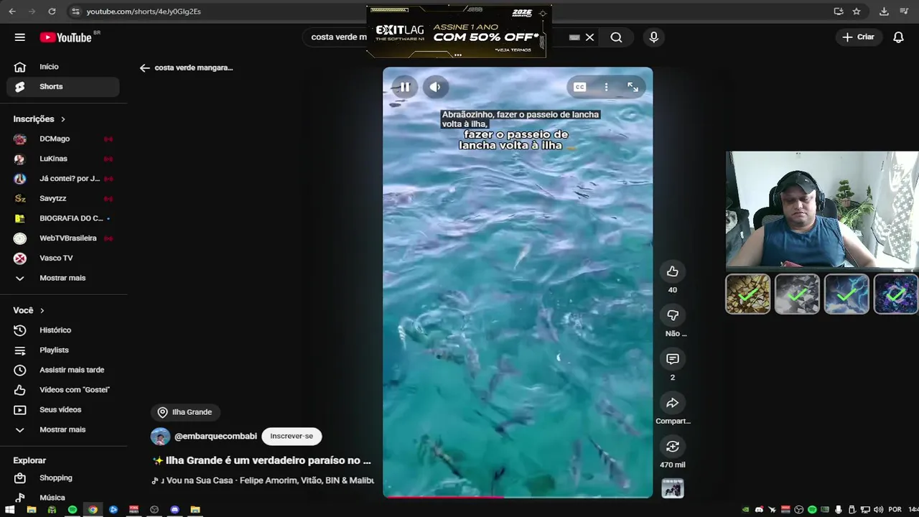The height and width of the screenshot is (517, 919).
Task: Start voice search with microphone
Action: [653, 37]
